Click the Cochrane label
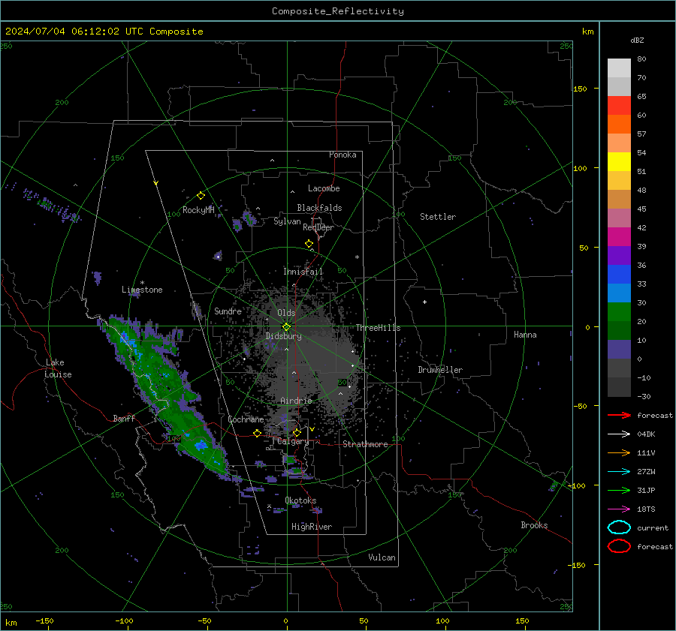Viewport: 676px width, 631px height. [x=246, y=419]
